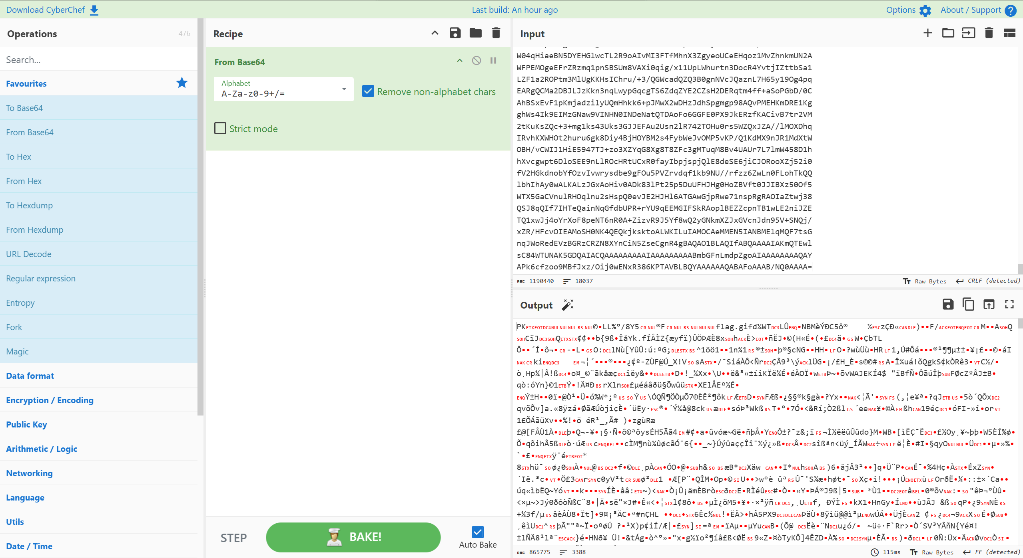Click the Download CyberChef arrow icon
The image size is (1023, 558).
point(94,10)
